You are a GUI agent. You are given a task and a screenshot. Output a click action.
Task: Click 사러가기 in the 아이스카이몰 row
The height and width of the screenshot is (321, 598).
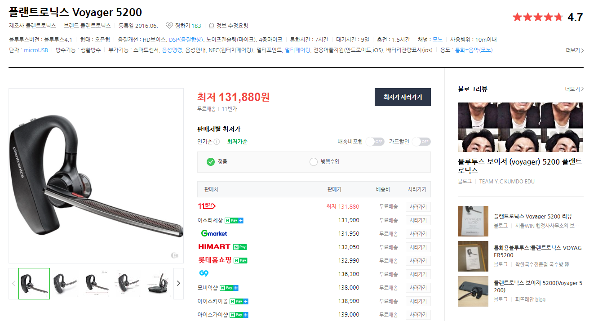click(418, 301)
